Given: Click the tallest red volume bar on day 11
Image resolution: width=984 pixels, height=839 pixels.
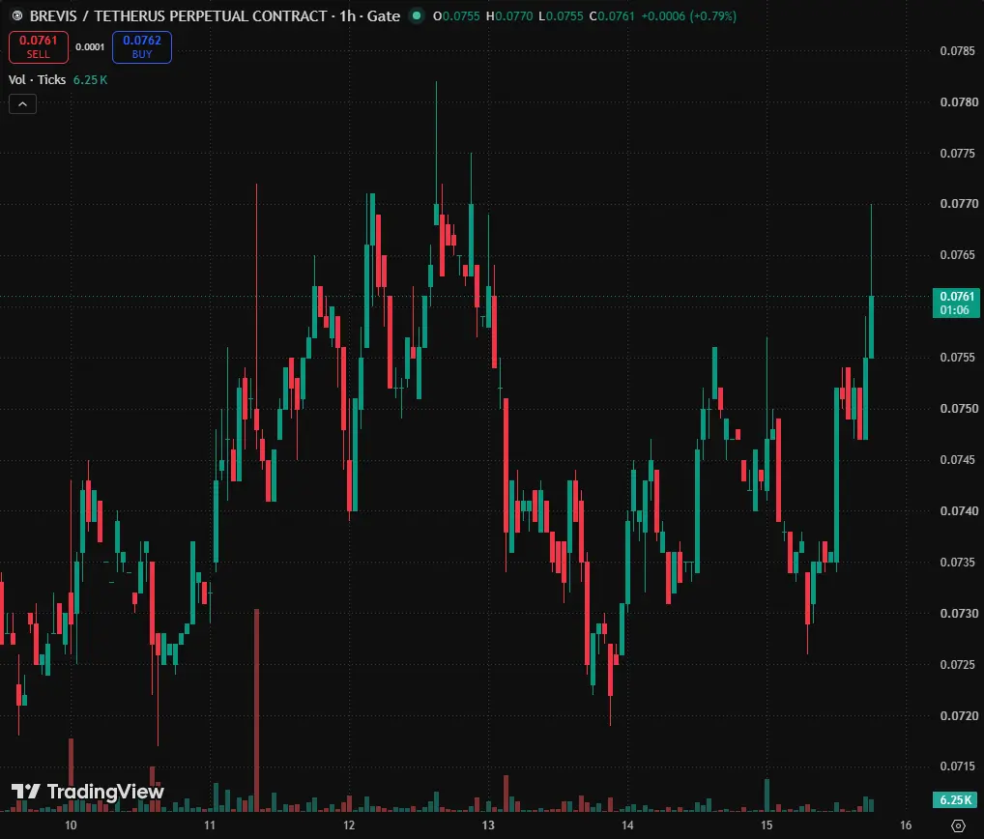Looking at the screenshot, I should [x=257, y=710].
